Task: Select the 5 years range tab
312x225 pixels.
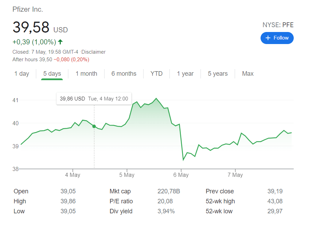Action: tap(218, 74)
